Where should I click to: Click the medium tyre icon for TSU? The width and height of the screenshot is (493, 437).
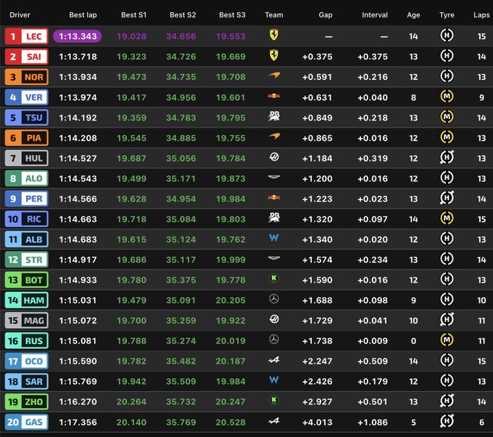(x=447, y=117)
